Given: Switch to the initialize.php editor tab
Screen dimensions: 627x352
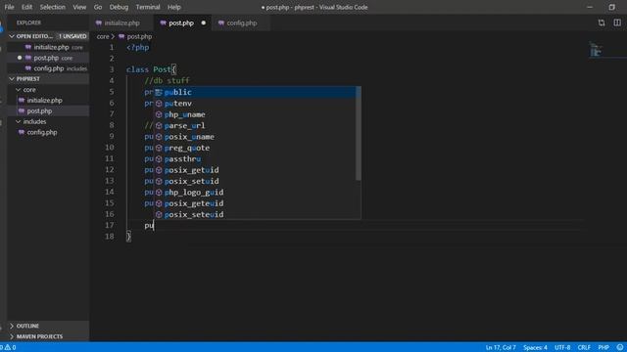Looking at the screenshot, I should (x=121, y=23).
